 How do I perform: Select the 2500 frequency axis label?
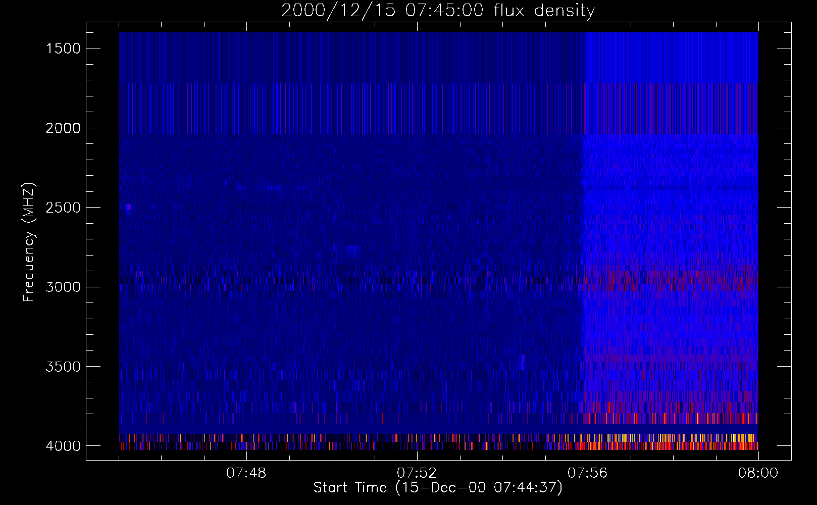pyautogui.click(x=63, y=208)
